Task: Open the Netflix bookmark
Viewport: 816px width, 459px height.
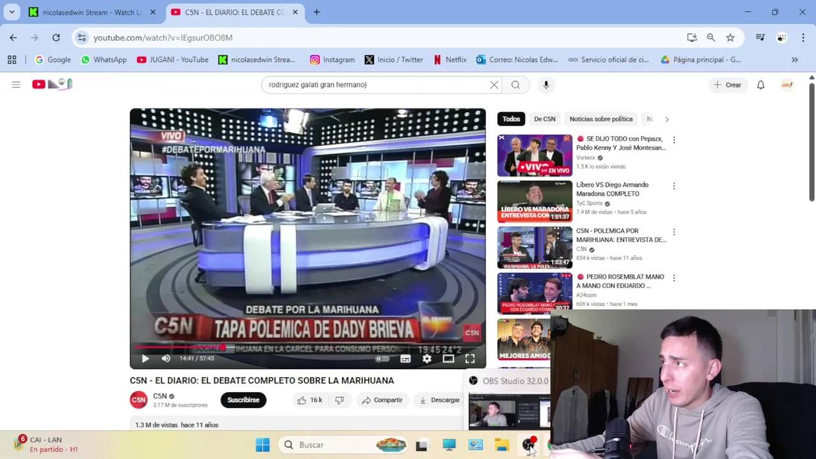Action: click(450, 59)
